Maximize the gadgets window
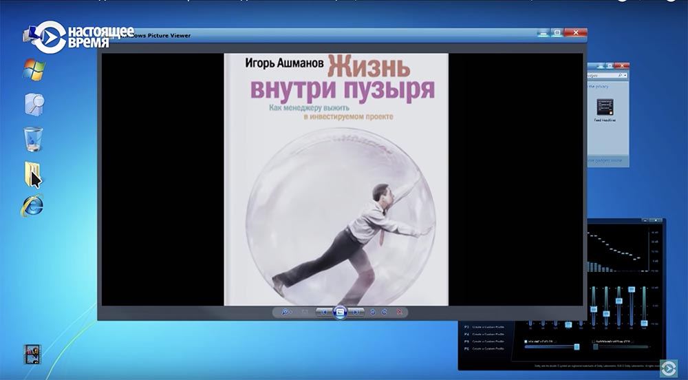The width and height of the screenshot is (688, 380). (610, 65)
